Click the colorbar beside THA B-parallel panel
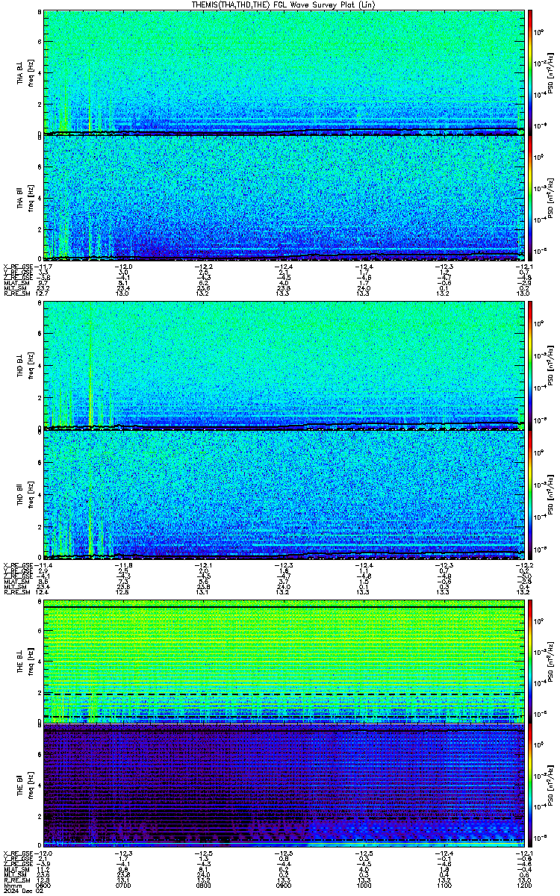Screen dimensions: 560x896 coord(531,198)
